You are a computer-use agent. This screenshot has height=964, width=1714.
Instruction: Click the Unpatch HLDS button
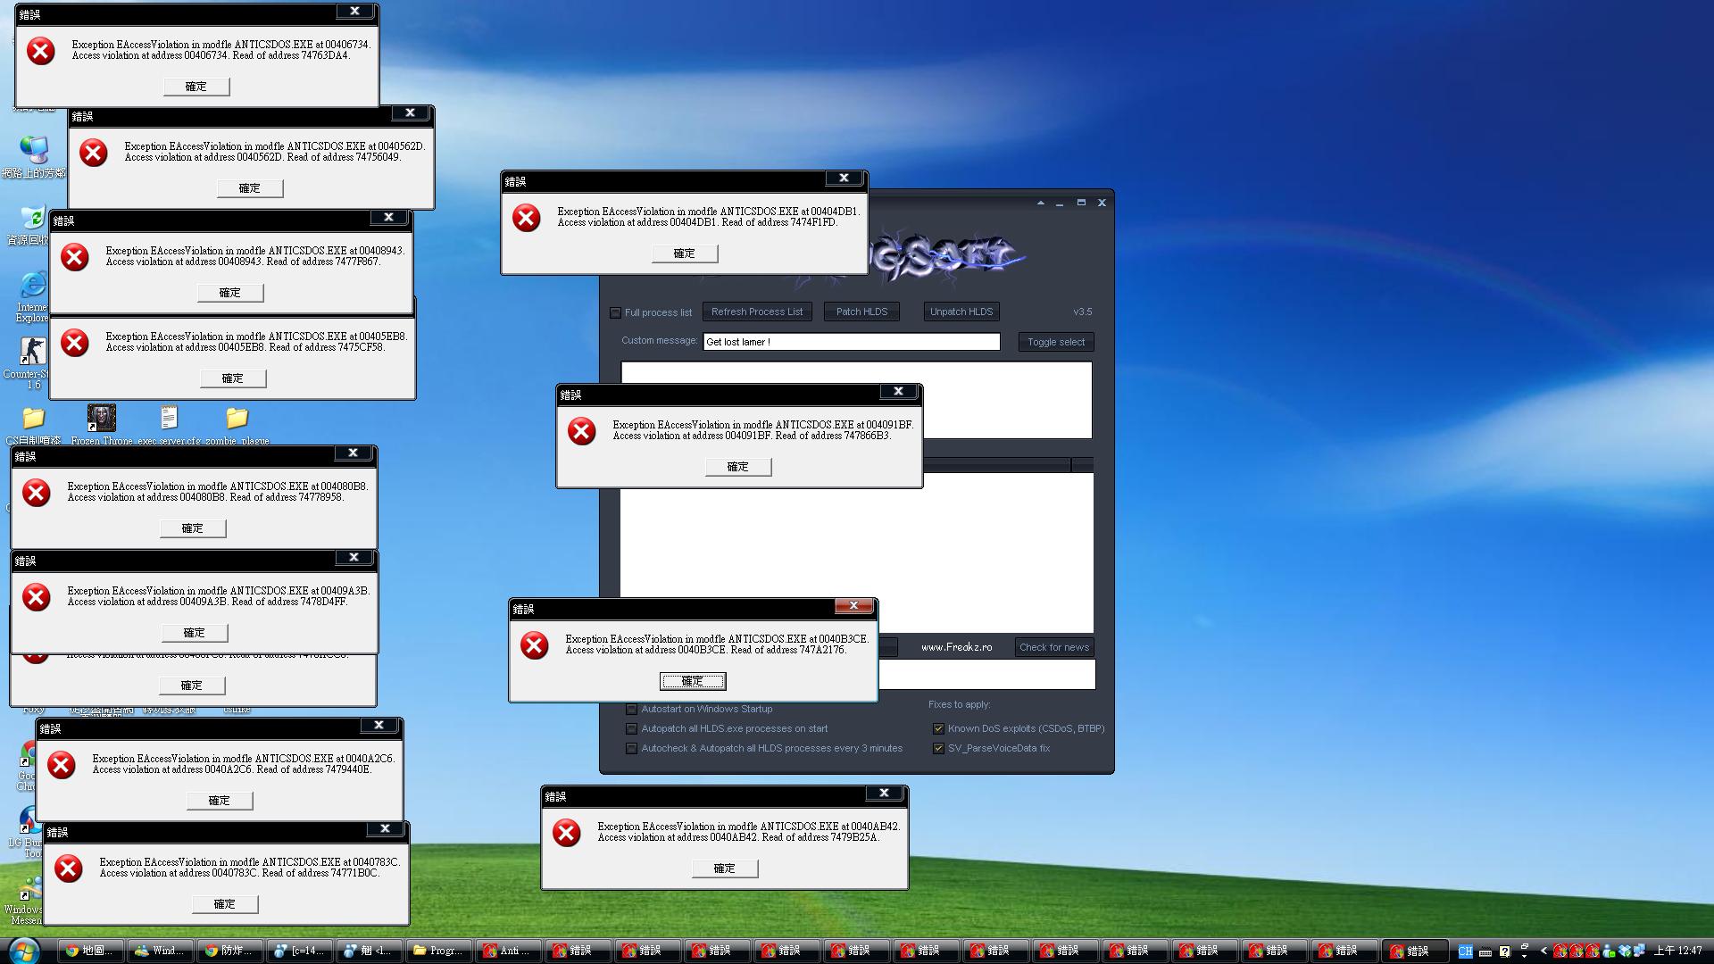[961, 312]
